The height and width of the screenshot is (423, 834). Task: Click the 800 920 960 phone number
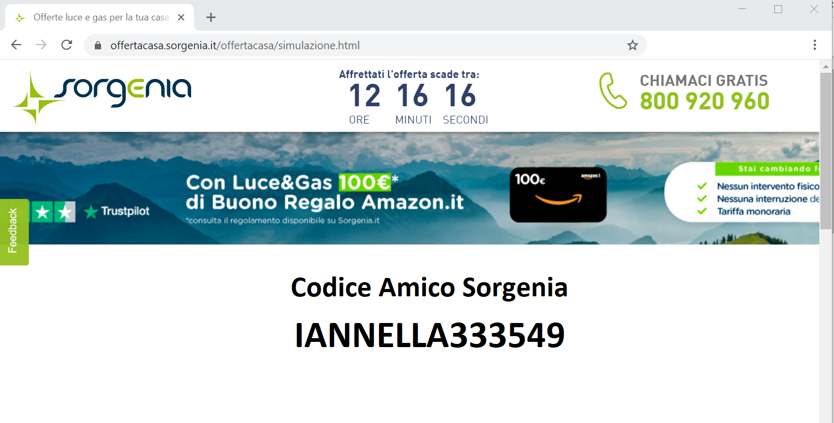point(705,101)
